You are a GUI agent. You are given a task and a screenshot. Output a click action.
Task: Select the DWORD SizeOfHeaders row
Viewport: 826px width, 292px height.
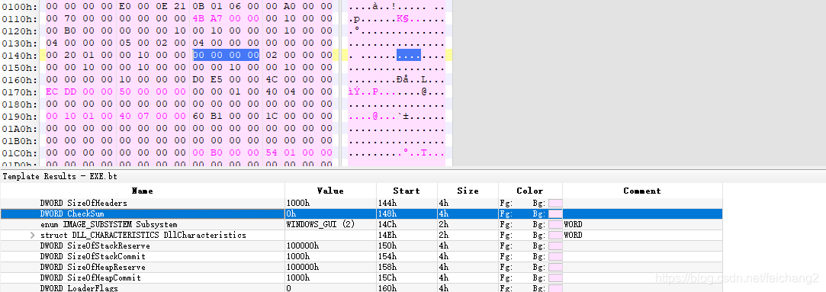click(362, 203)
